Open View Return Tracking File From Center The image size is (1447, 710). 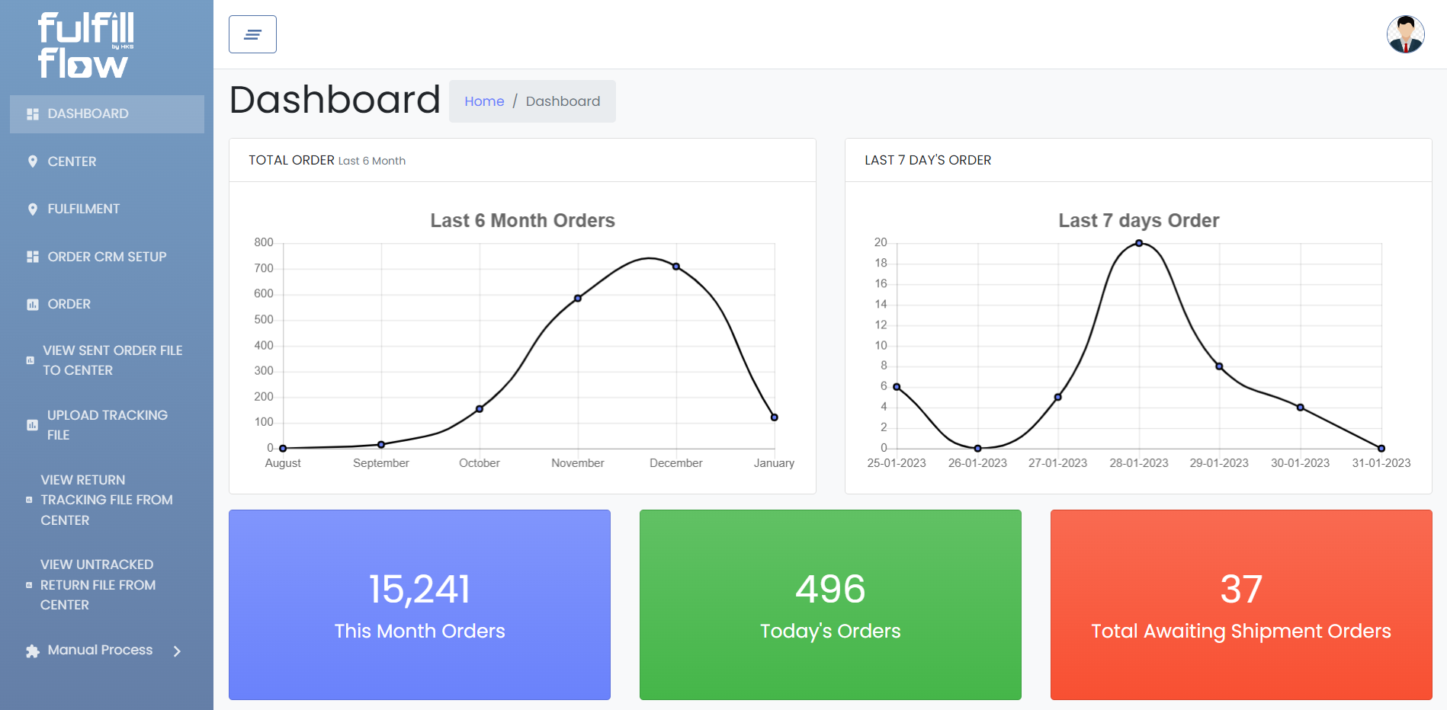pyautogui.click(x=106, y=500)
